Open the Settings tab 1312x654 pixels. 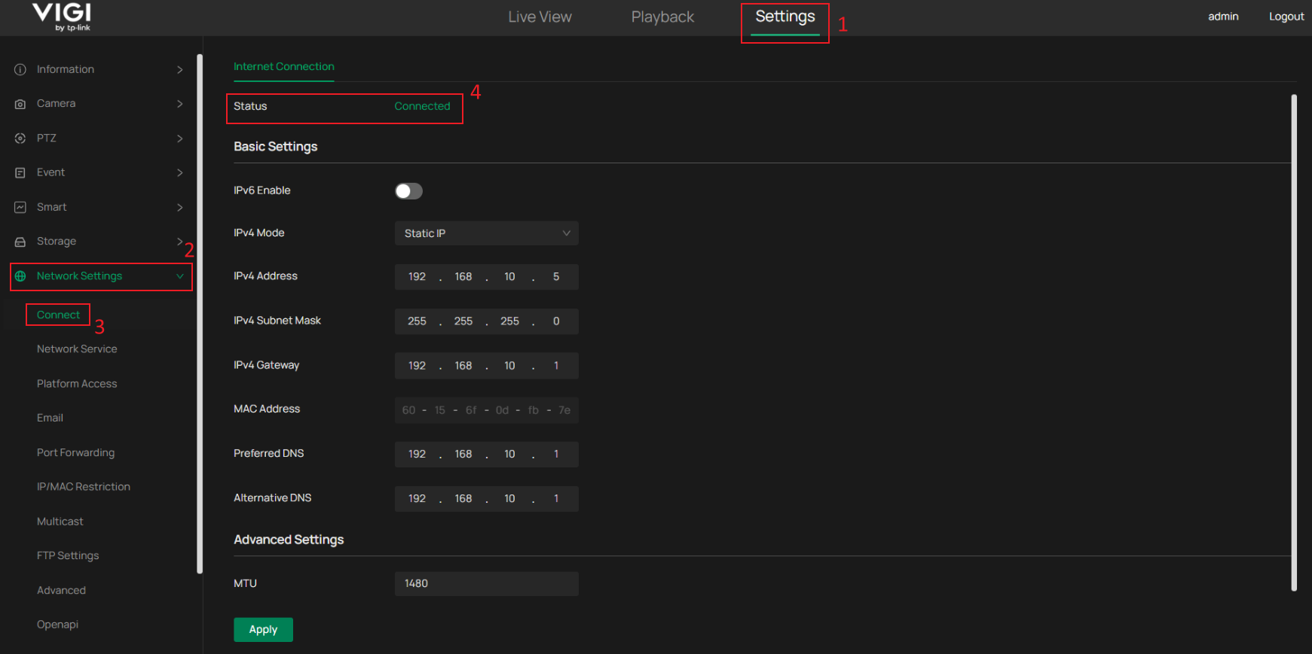[x=785, y=17]
